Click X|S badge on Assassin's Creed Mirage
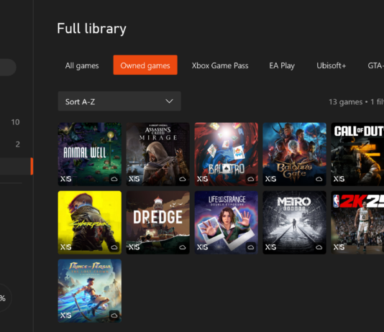 [x=134, y=179]
